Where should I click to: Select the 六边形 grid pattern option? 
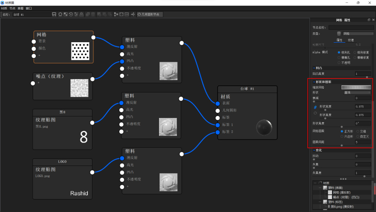click(342, 136)
